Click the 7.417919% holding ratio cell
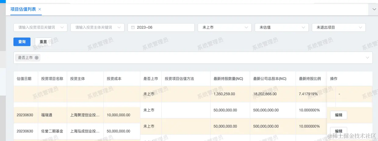378x141 pixels. pyautogui.click(x=311, y=94)
